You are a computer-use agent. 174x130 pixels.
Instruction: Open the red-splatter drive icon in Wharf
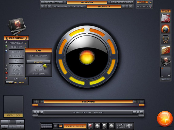[x=166, y=18]
